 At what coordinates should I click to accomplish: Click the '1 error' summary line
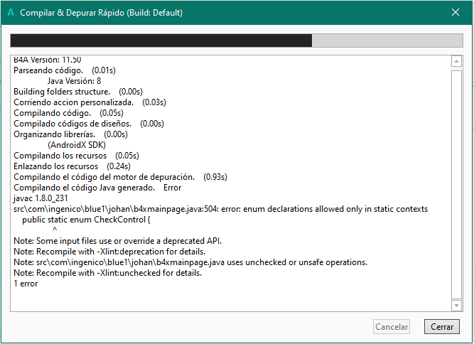pyautogui.click(x=26, y=284)
